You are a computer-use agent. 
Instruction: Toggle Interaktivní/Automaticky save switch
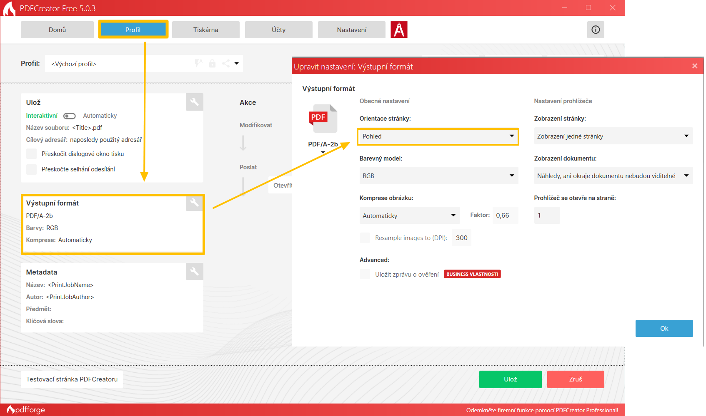point(70,116)
